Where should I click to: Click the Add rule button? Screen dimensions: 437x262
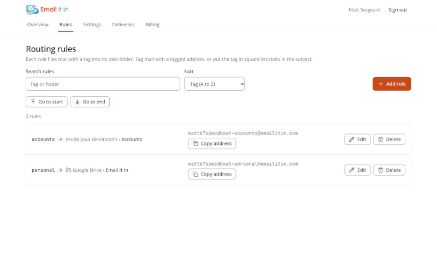point(392,84)
